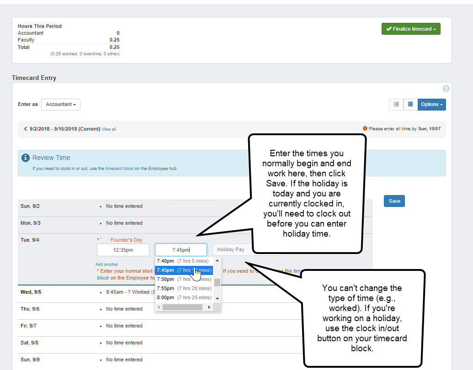Click the time list scroll down arrow
Viewport: 473px width, 370px height.
(217, 299)
